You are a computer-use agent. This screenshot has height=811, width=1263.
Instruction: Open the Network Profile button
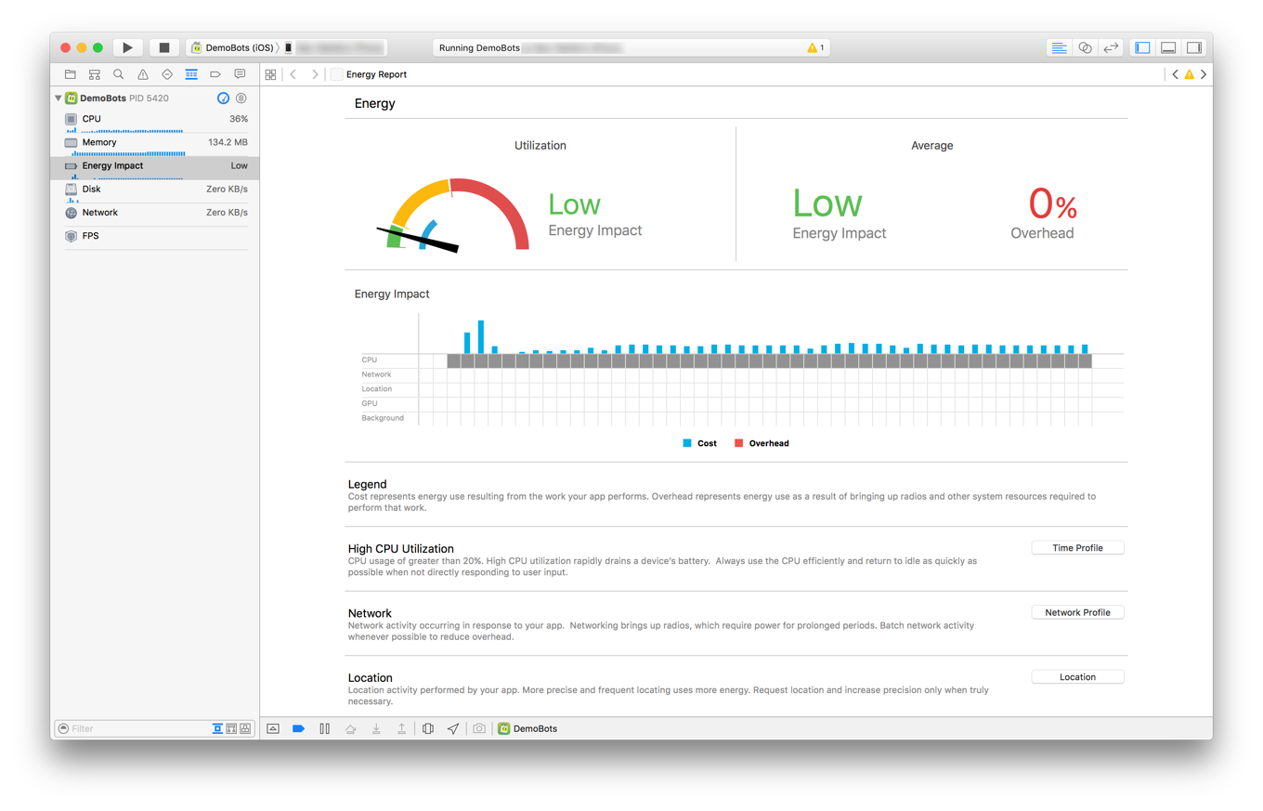(x=1077, y=612)
